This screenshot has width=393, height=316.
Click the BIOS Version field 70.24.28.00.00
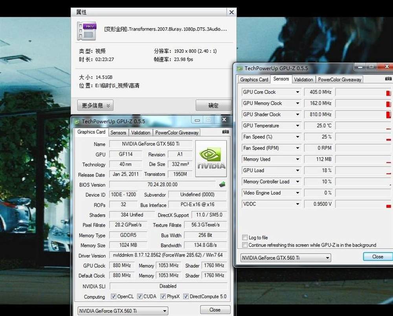(x=162, y=184)
